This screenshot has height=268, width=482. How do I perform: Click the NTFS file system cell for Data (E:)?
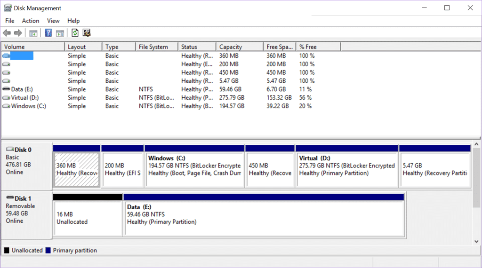click(146, 89)
